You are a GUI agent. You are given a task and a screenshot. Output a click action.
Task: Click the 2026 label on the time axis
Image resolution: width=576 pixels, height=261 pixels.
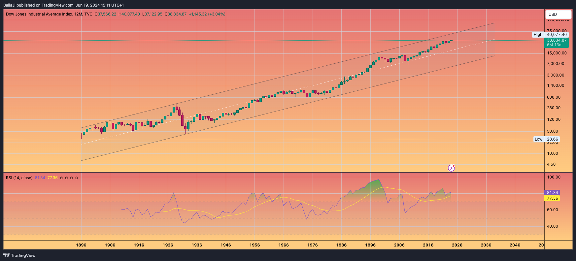coord(457,245)
